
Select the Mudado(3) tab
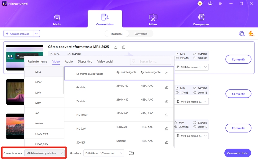tap(117, 34)
